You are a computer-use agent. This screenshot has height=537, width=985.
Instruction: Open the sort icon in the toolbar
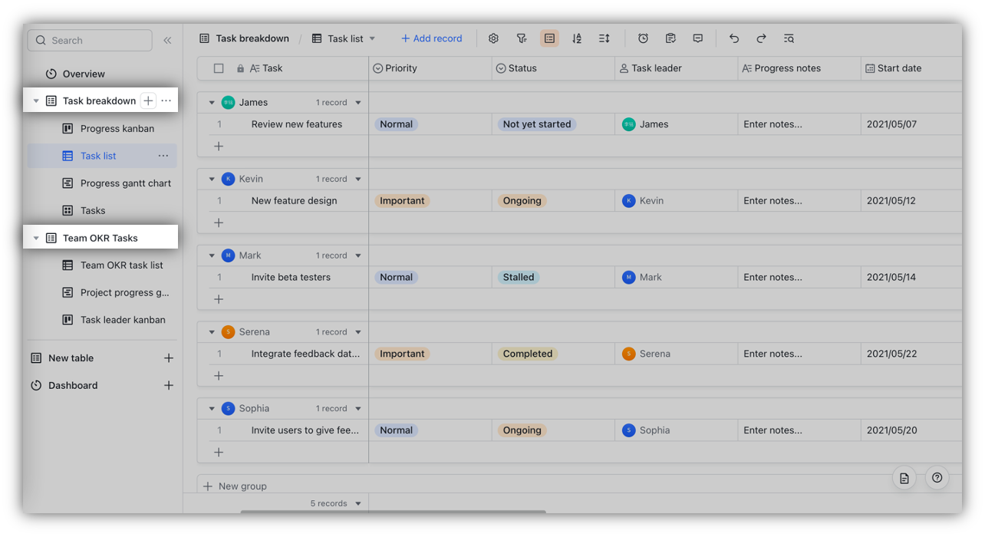pyautogui.click(x=577, y=38)
